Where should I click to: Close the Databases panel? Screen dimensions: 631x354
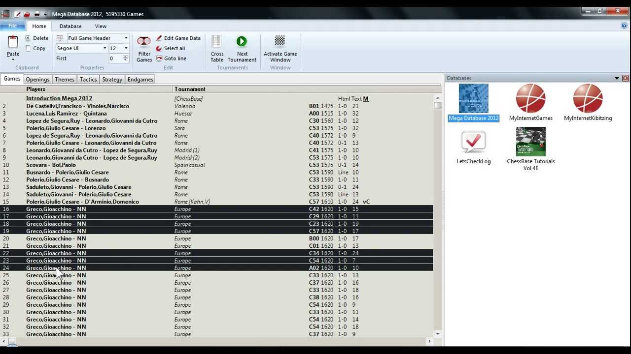(x=625, y=78)
